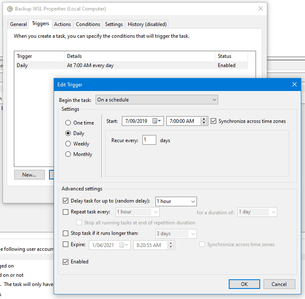Switch to the Actions tab
The image size is (305, 299).
[x=62, y=24]
